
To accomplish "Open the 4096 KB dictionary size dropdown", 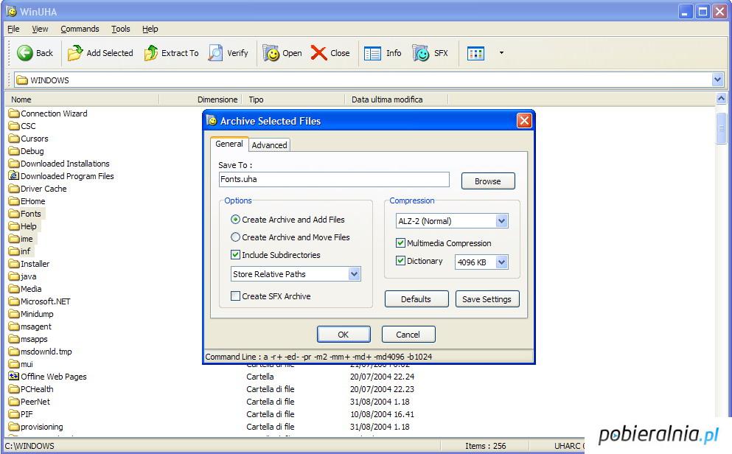I will pos(502,262).
